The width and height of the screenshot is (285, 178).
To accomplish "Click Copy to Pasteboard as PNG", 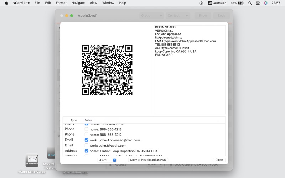I will click(x=148, y=160).
